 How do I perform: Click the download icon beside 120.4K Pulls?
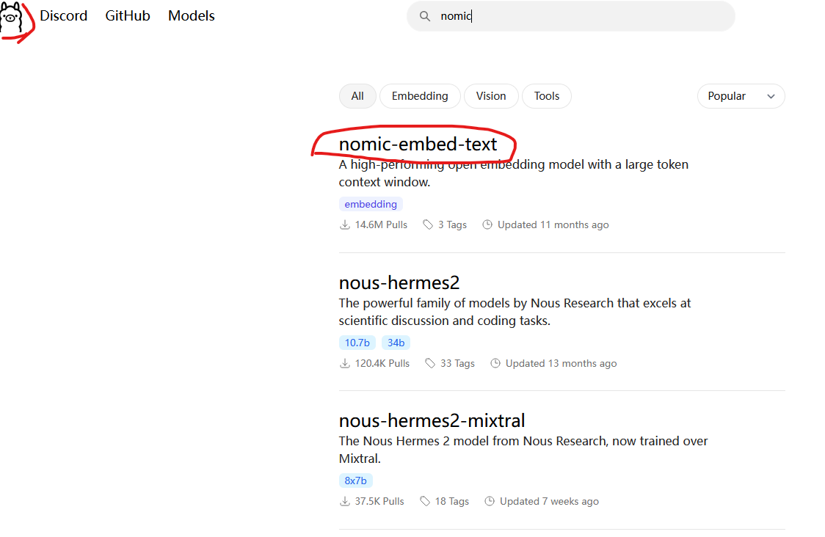(x=345, y=363)
